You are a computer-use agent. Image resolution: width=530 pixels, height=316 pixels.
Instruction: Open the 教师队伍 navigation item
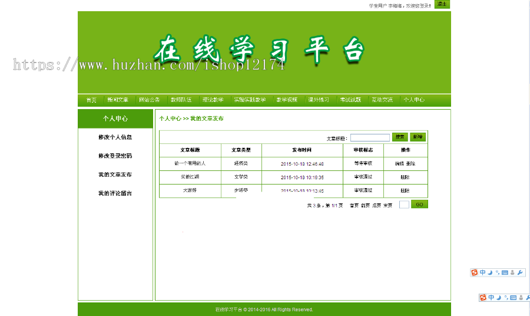click(181, 100)
